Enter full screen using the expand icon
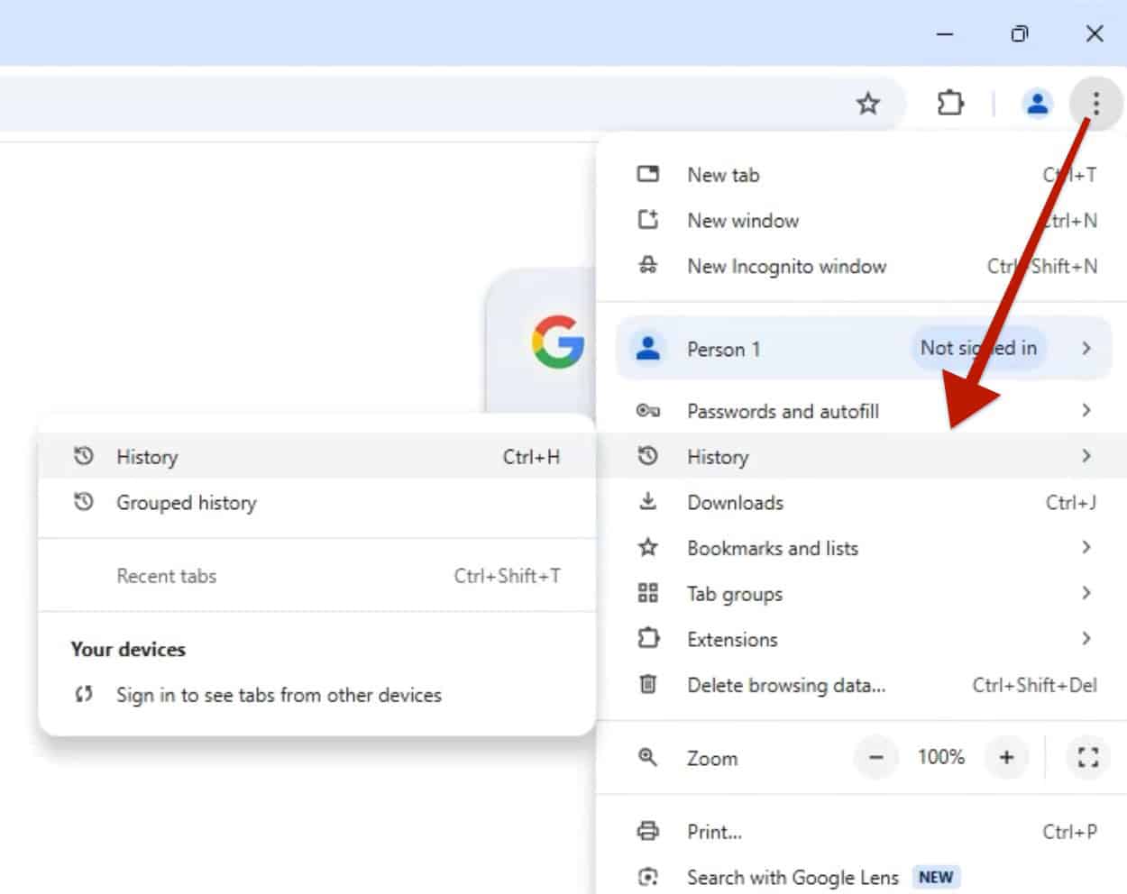Screen dimensions: 1127x894 [1088, 757]
